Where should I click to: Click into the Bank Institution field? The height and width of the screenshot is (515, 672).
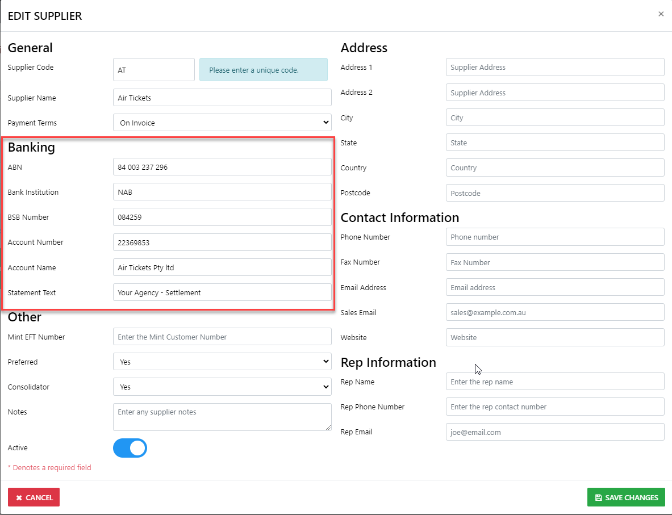(x=222, y=192)
